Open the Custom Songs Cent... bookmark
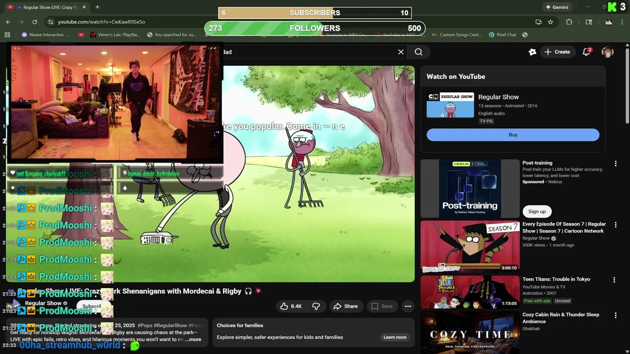This screenshot has height=354, width=630. click(x=456, y=34)
